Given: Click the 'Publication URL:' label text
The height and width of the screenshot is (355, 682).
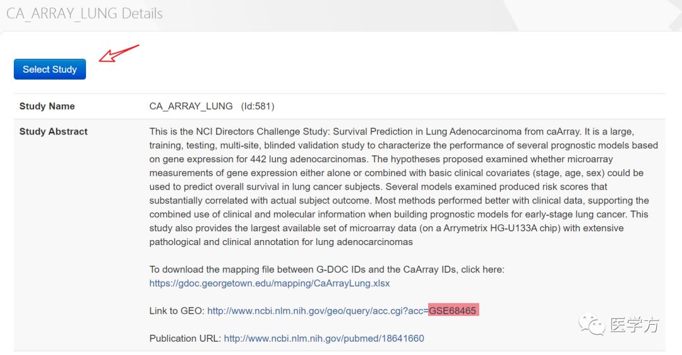Looking at the screenshot, I should (185, 339).
